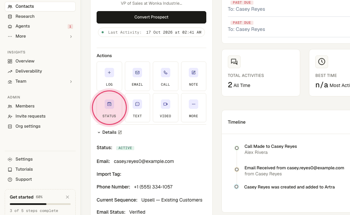
Task: Launch the Video action
Action: click(x=165, y=107)
